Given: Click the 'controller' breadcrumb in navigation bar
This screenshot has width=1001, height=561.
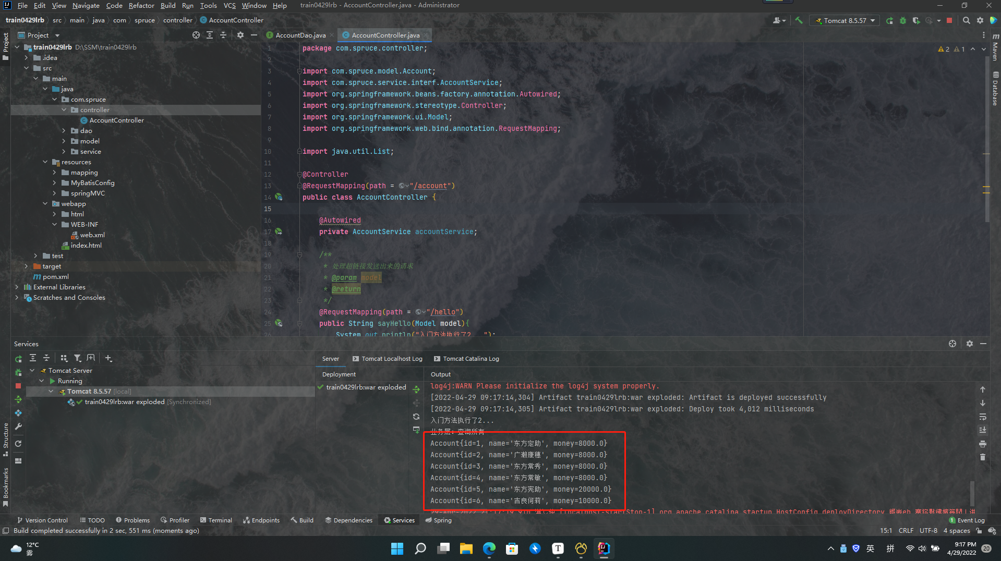Looking at the screenshot, I should click(x=177, y=20).
